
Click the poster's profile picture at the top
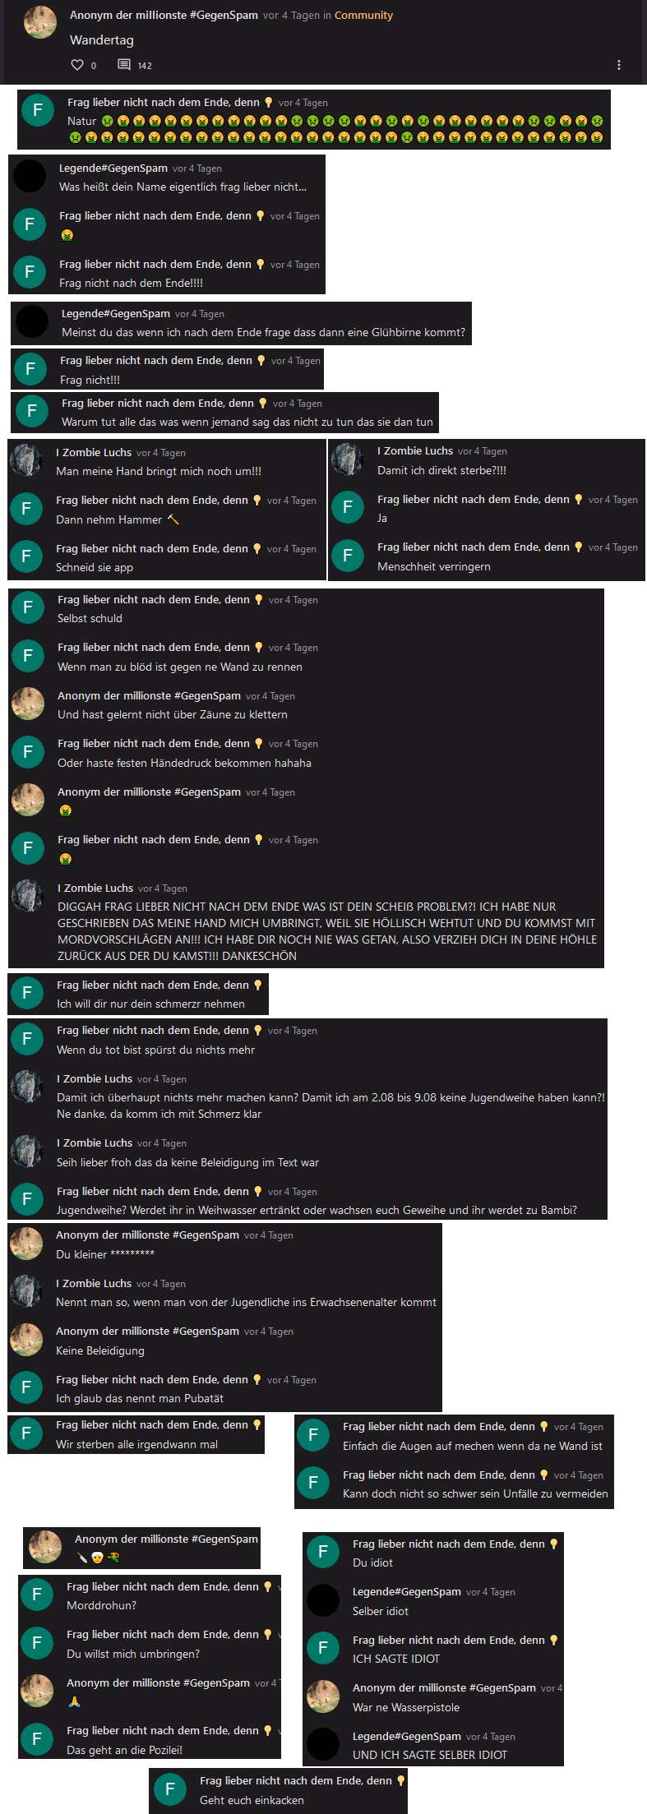pos(40,23)
